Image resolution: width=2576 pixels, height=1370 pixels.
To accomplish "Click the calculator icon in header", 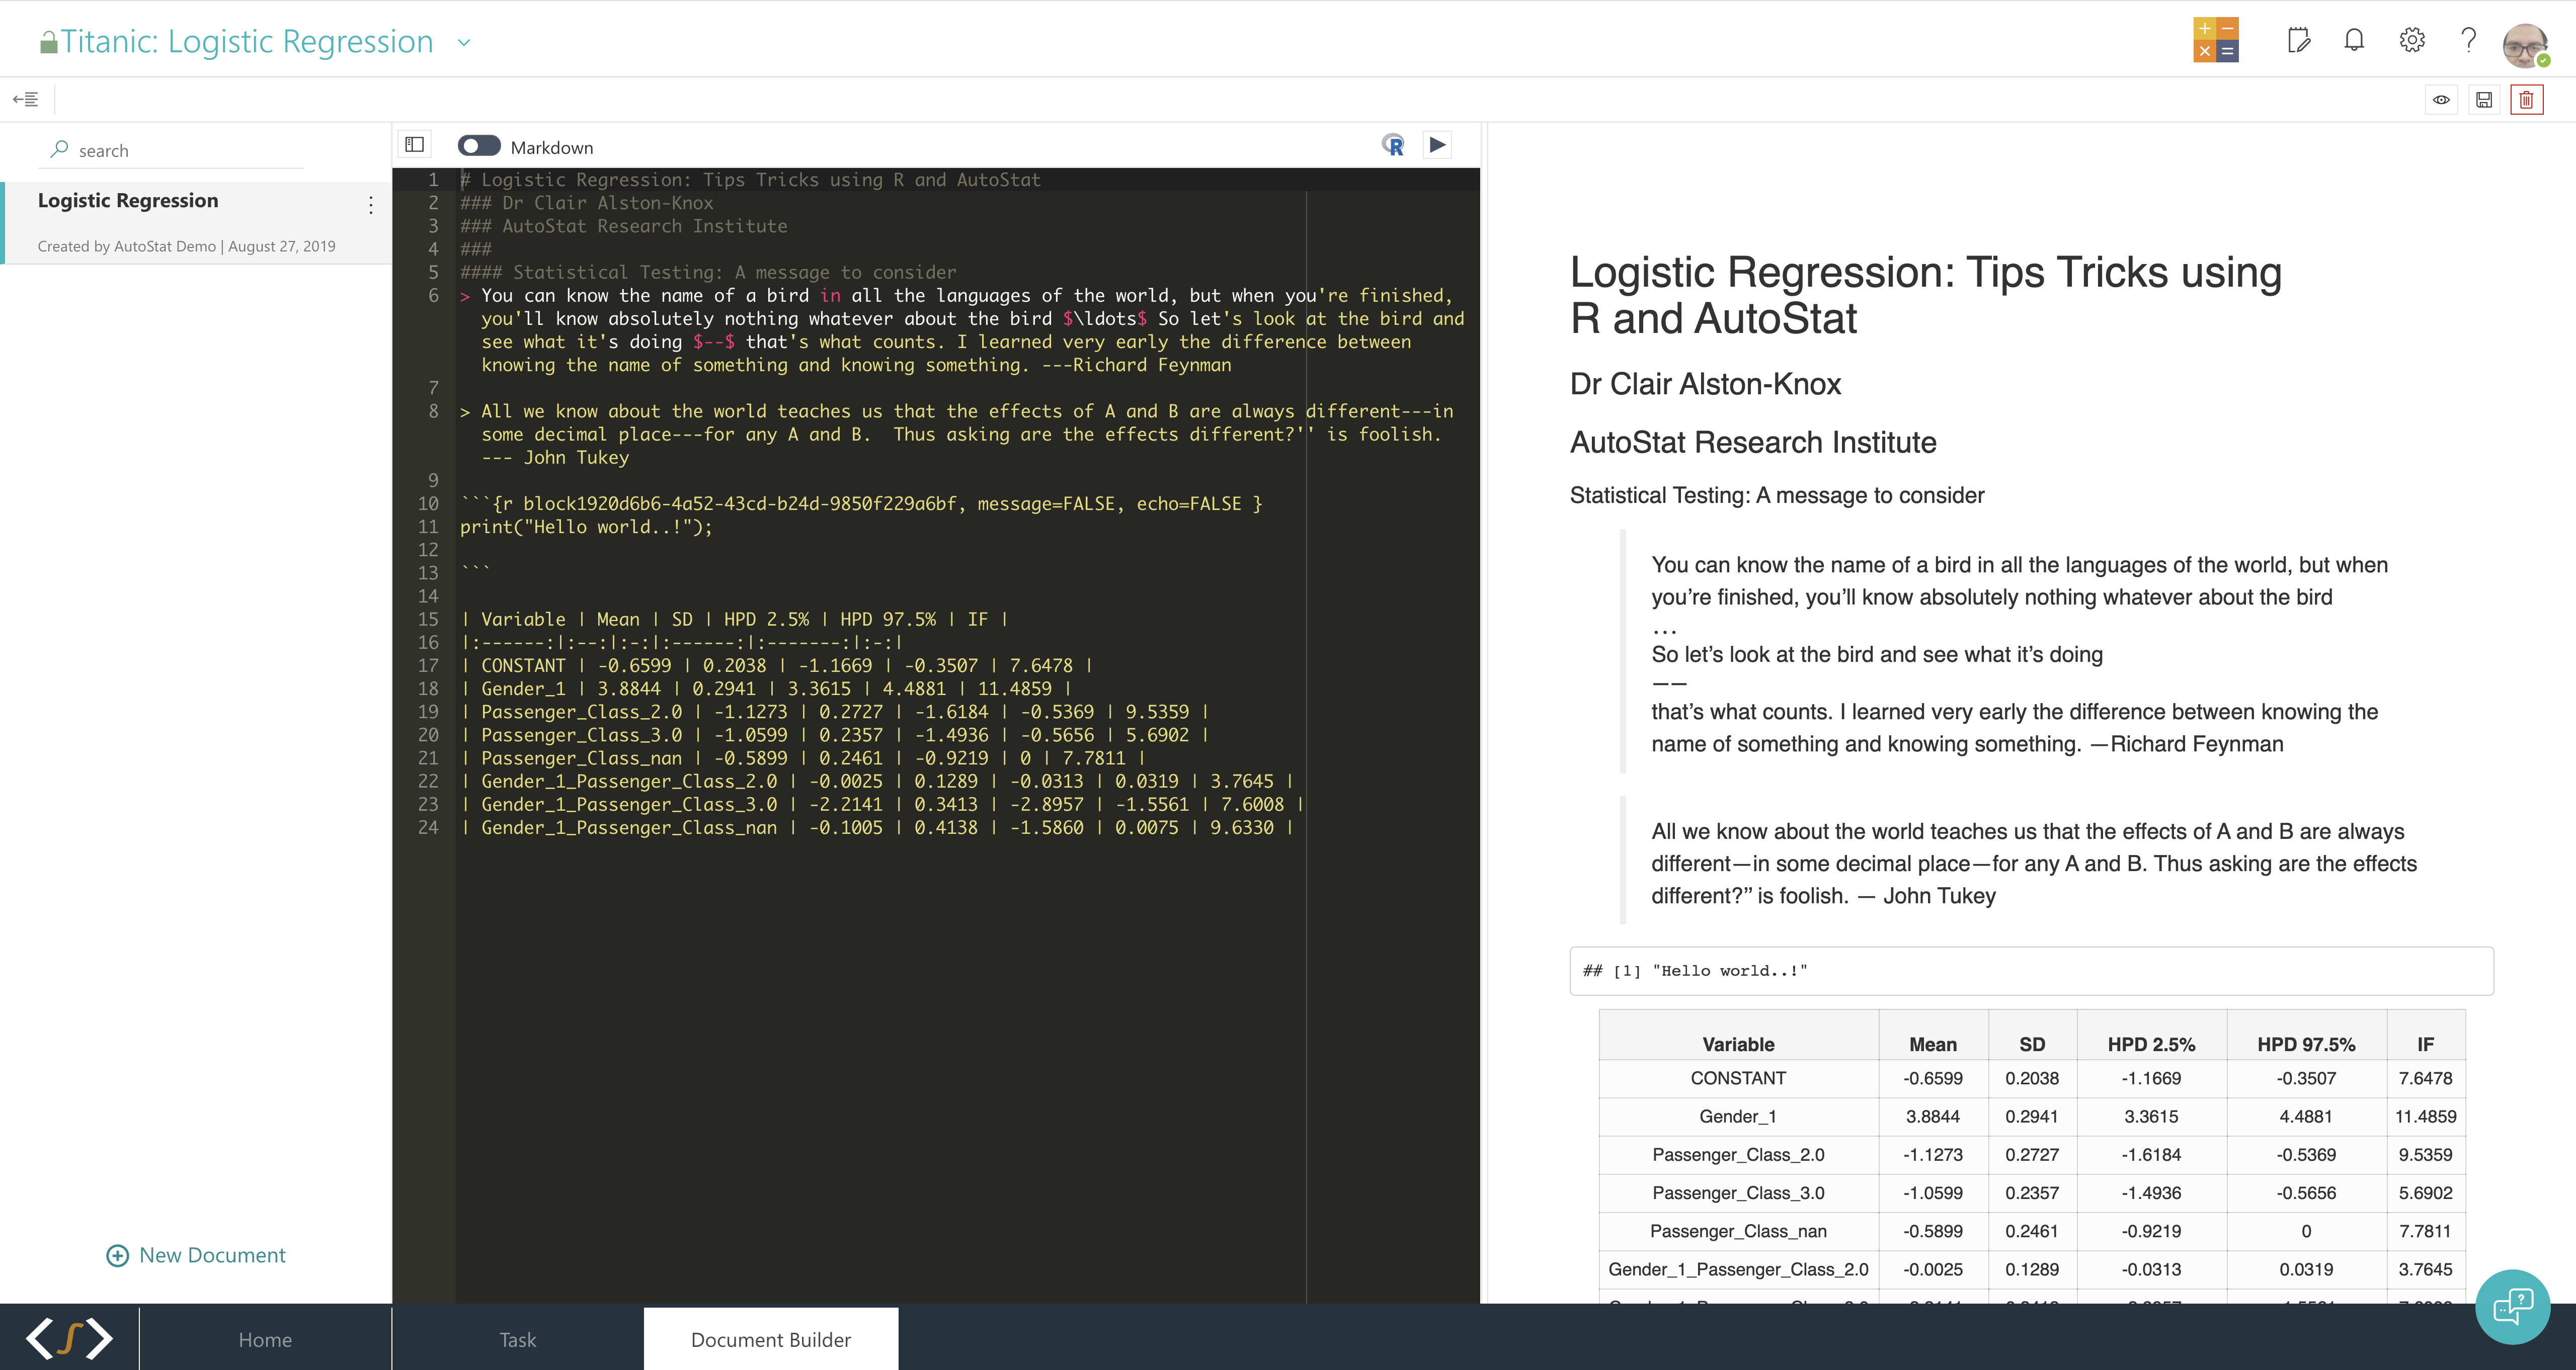I will tap(2215, 40).
